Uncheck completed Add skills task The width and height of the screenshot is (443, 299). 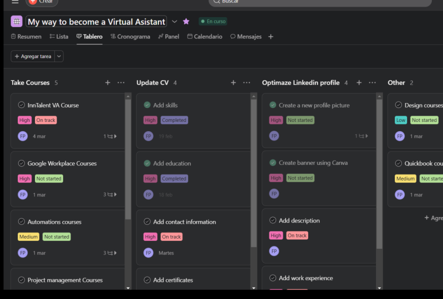147,105
